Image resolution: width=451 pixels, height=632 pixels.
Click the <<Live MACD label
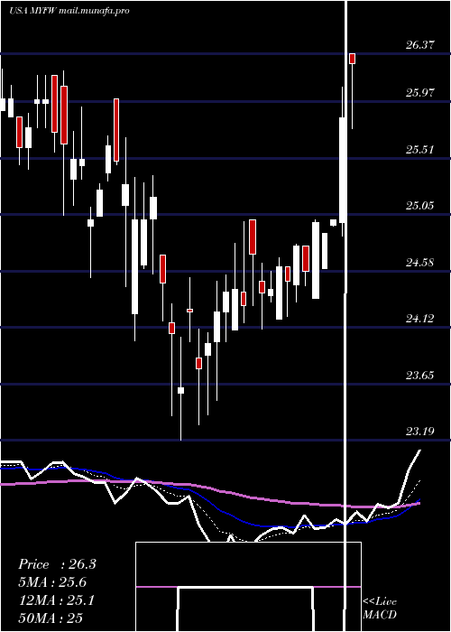click(x=380, y=609)
